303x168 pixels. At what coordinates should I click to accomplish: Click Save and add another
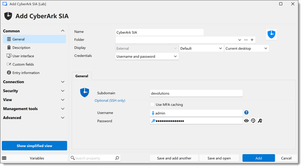[x=174, y=158]
